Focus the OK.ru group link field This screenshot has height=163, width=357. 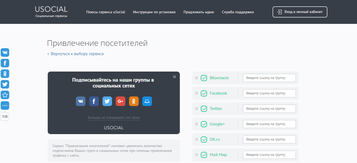point(269,139)
